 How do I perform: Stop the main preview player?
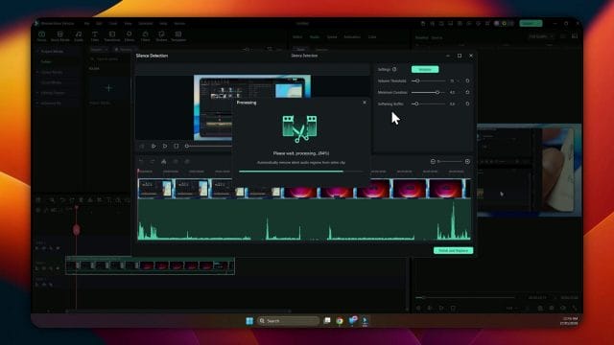(x=453, y=308)
